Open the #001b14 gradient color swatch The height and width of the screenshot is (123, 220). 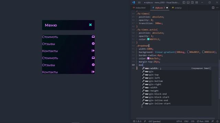203,52
